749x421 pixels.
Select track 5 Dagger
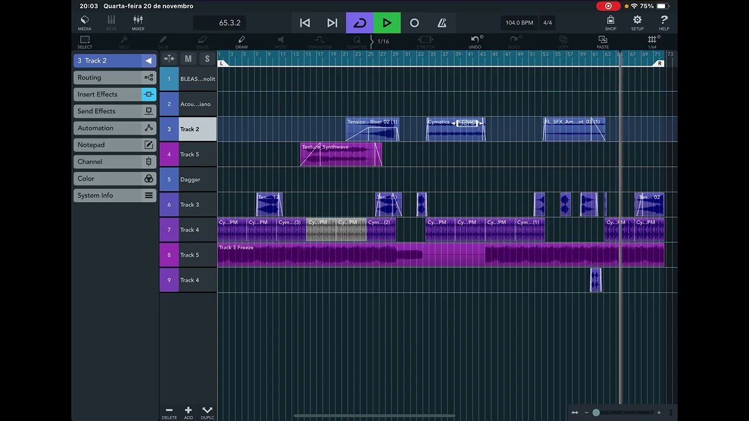point(188,180)
